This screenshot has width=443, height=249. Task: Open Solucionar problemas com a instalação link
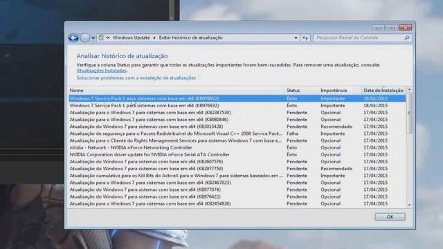136,77
